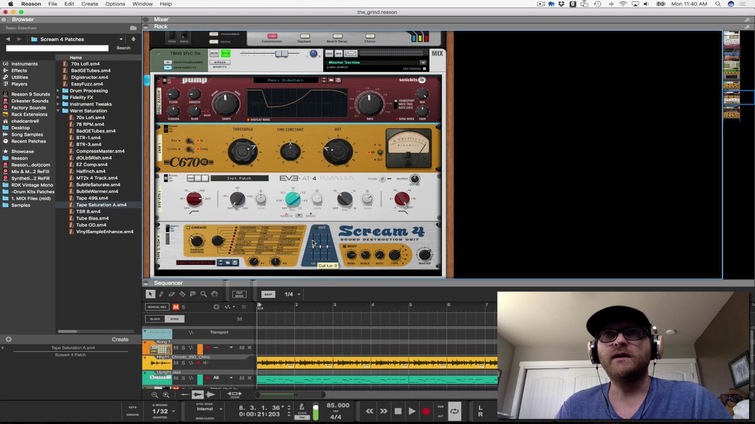Open the Options menu
This screenshot has width=755, height=424.
[x=115, y=4]
